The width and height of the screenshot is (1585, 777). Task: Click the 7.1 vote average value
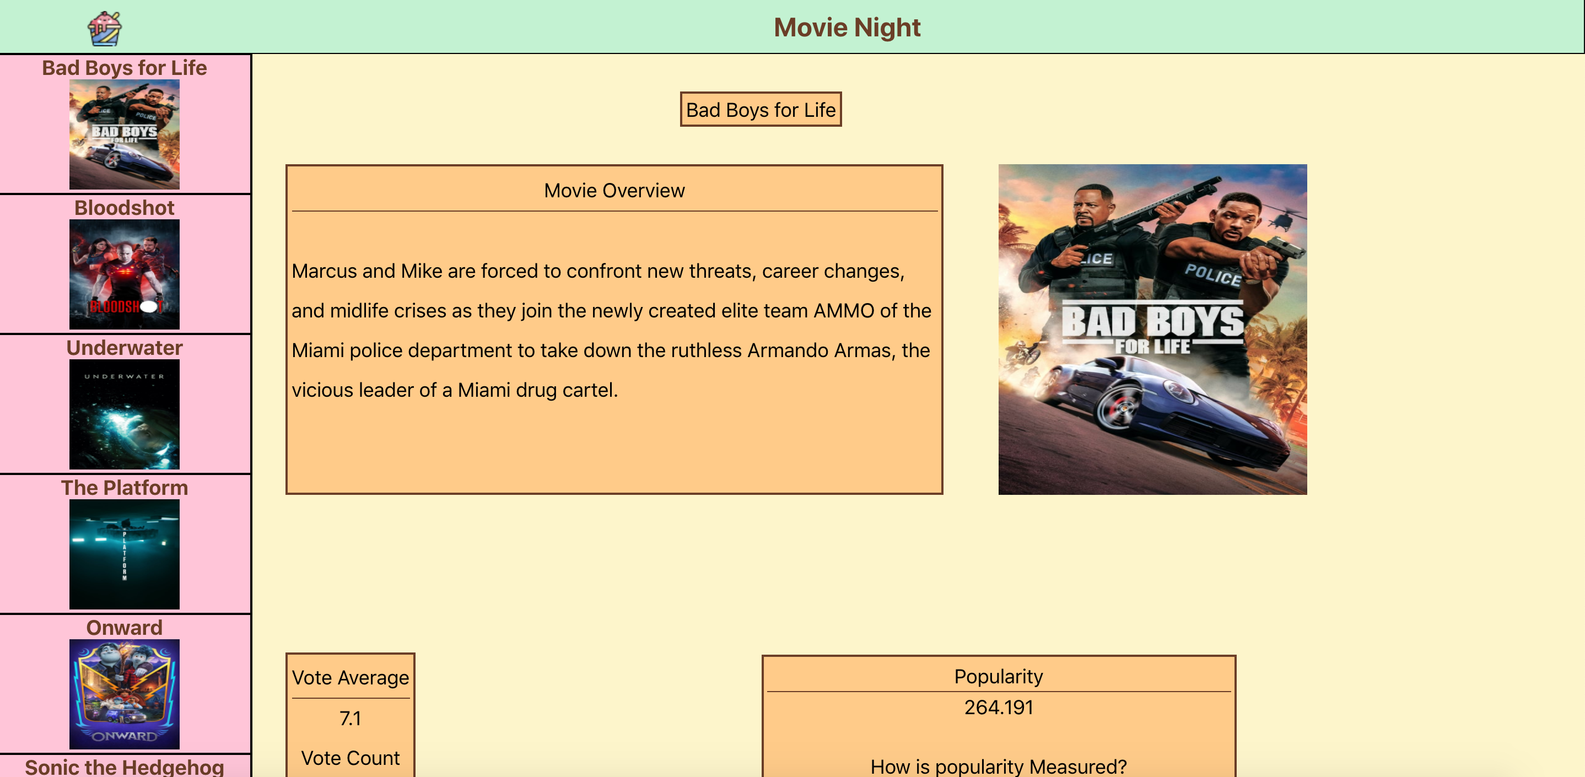pos(350,718)
